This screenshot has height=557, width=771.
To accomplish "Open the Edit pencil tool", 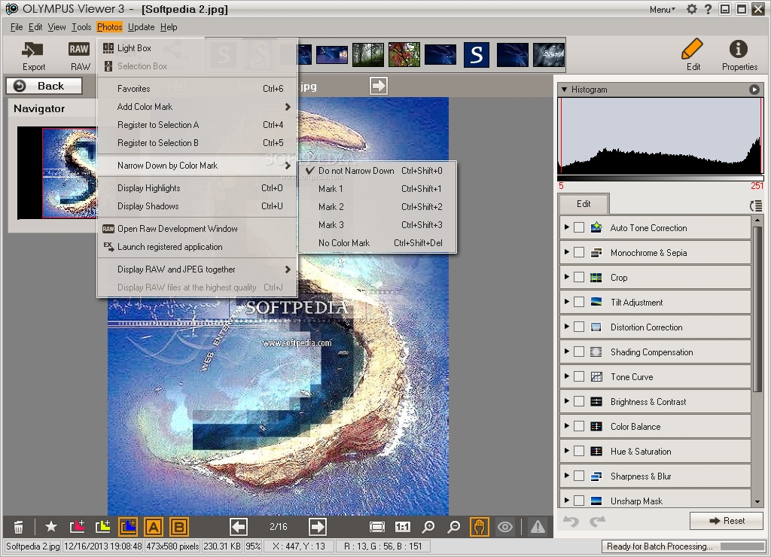I will (693, 54).
